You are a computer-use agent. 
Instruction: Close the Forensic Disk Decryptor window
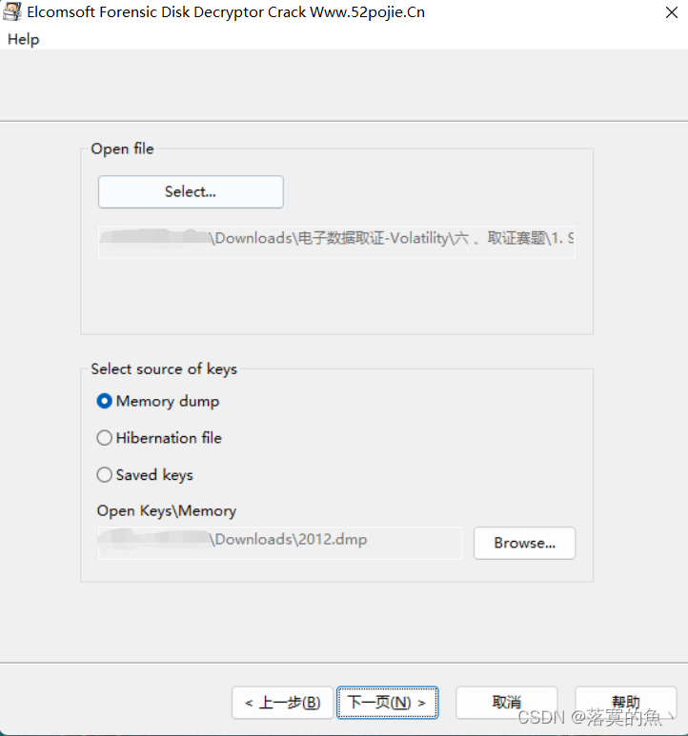pos(672,12)
